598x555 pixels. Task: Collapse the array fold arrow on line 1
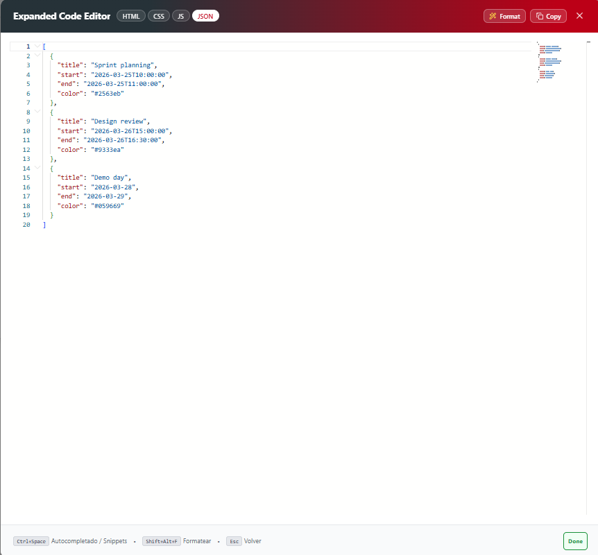point(37,46)
